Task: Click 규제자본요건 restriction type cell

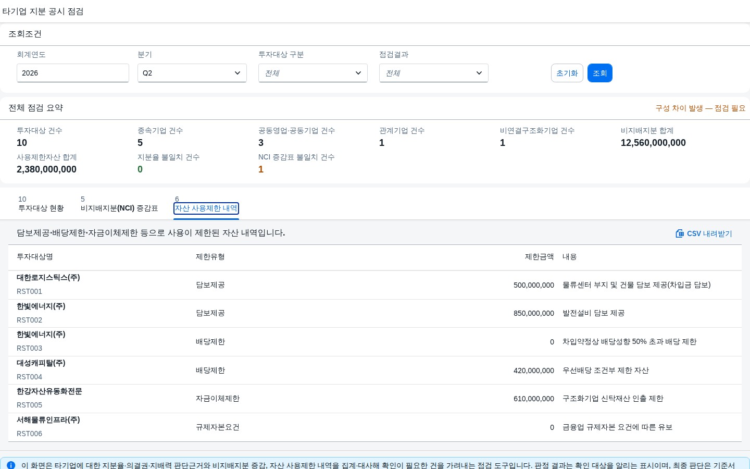Action: 218,427
